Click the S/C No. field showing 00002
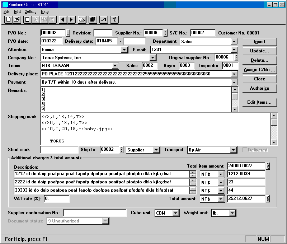 pyautogui.click(x=203, y=33)
